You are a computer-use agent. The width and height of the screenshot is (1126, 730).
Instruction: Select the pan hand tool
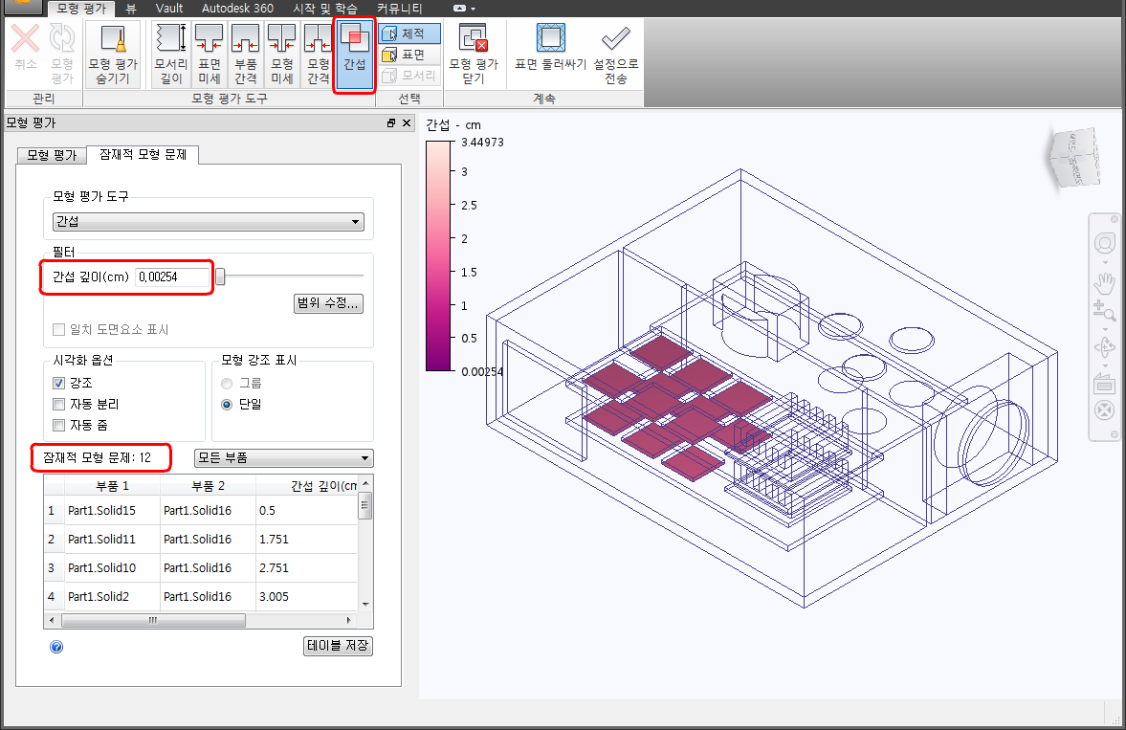point(1104,282)
